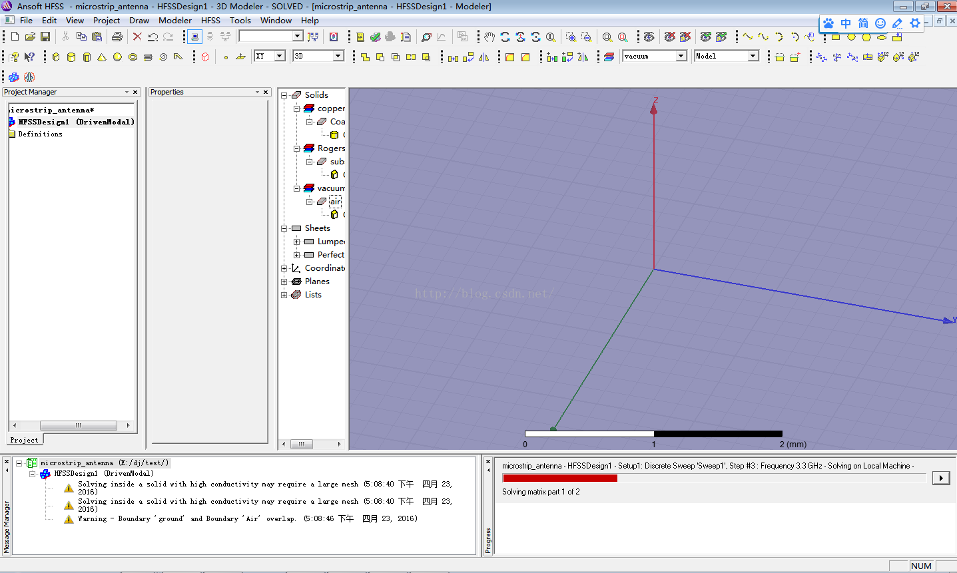This screenshot has width=957, height=573.
Task: Click the Zoom in magnifier icon
Action: (571, 37)
